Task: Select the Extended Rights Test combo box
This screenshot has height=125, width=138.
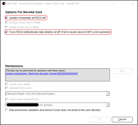Action: point(57,94)
